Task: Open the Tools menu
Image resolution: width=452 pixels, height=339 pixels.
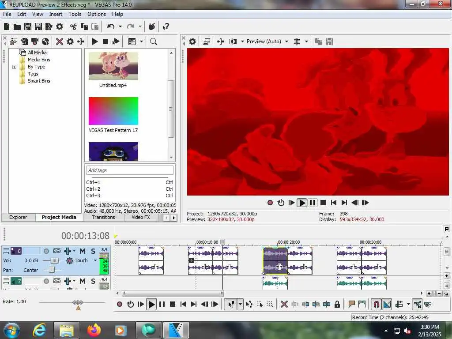Action: click(75, 14)
